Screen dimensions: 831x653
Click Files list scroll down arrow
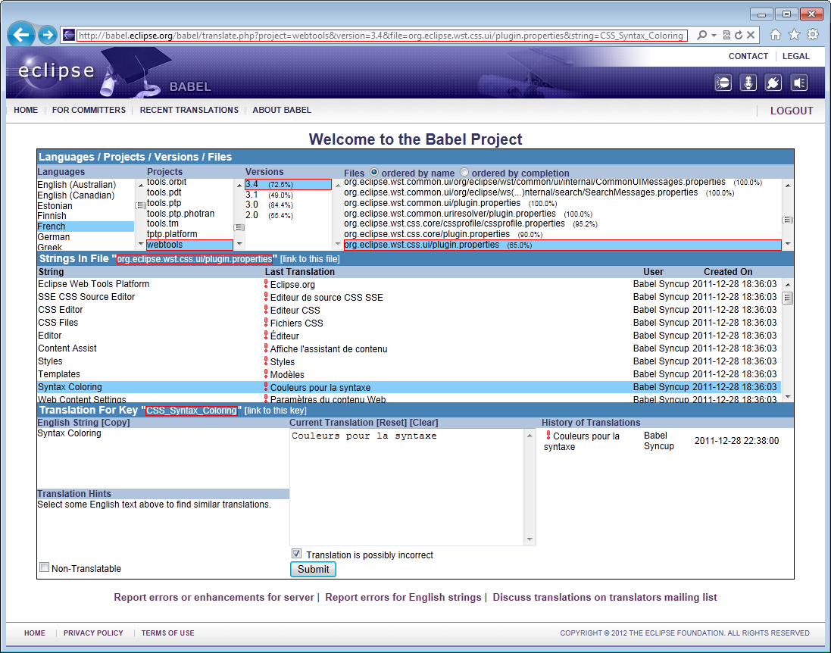788,244
